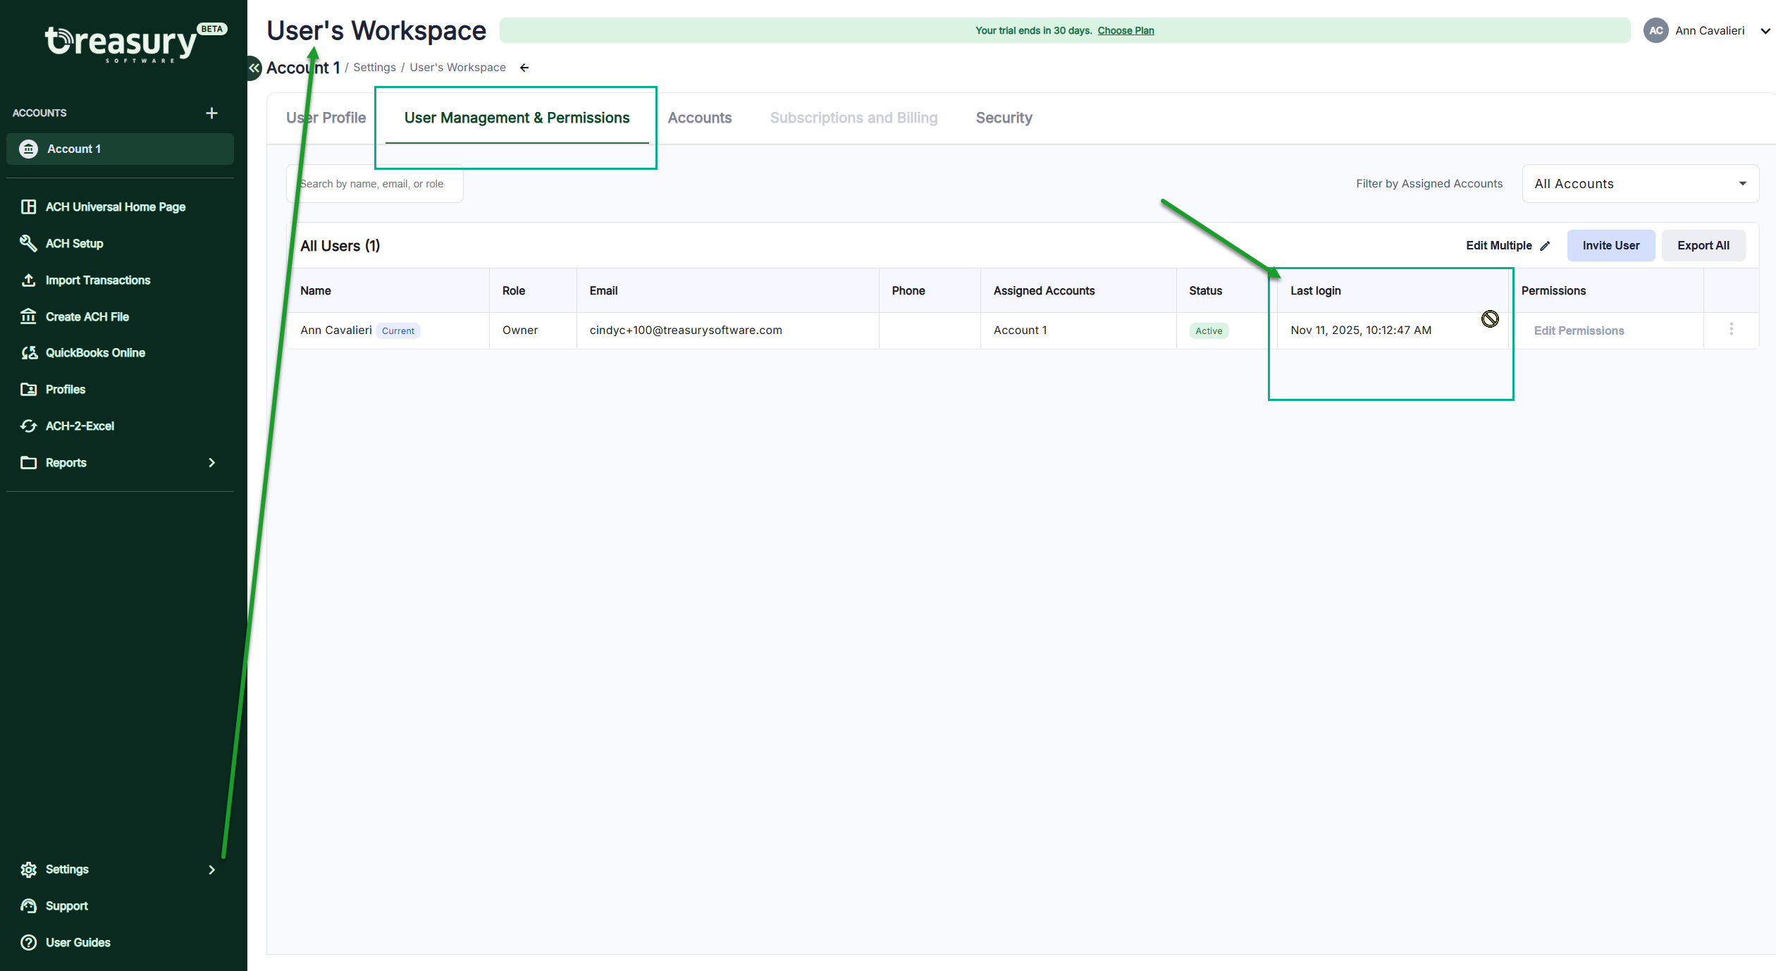Click the breadcrumb back arrow

pos(524,68)
